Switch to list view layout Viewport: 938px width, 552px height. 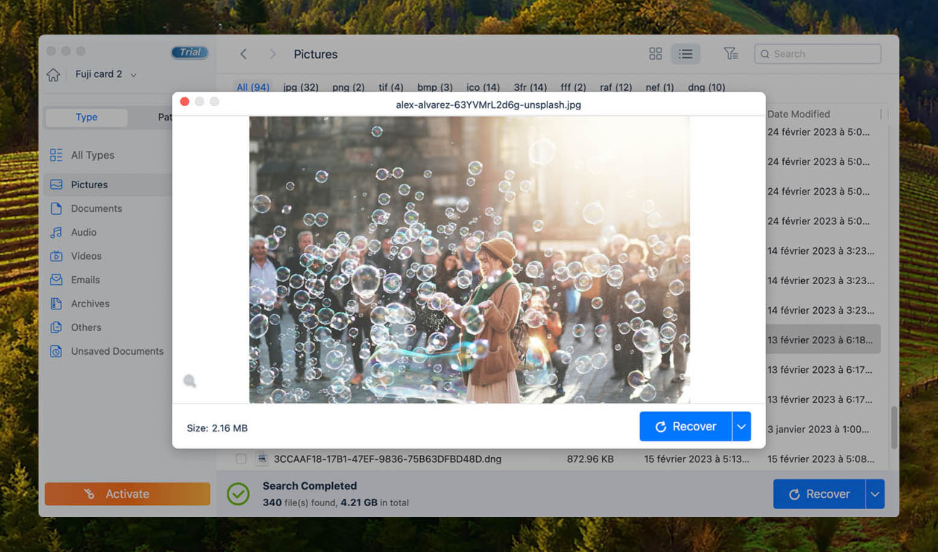pyautogui.click(x=685, y=54)
